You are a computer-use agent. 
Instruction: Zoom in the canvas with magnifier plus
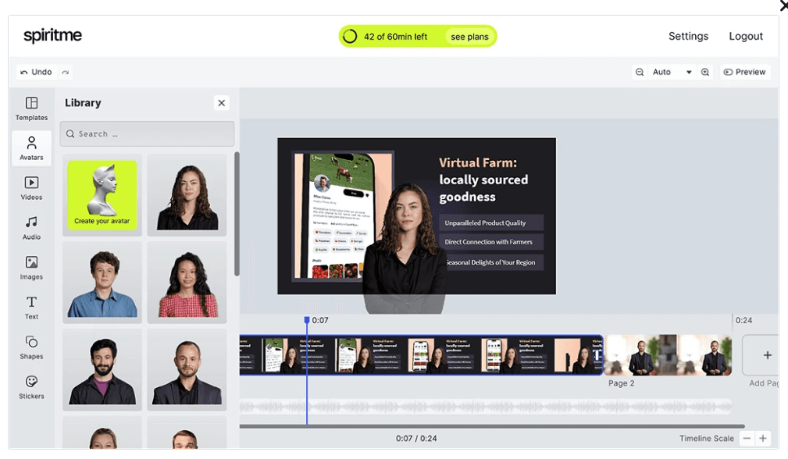(x=705, y=73)
